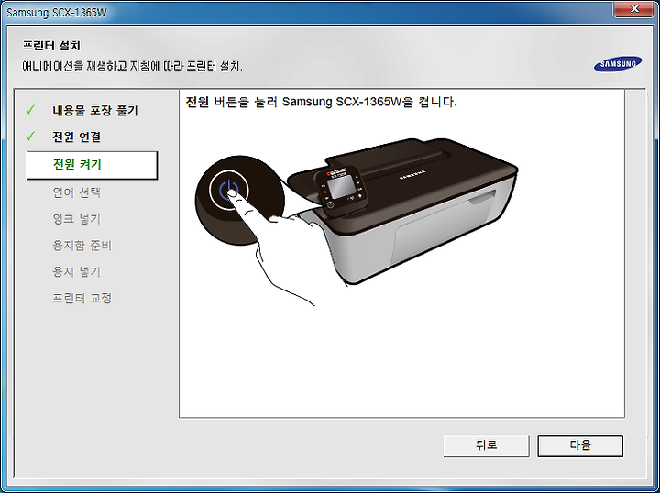Click the printer control panel screen in illustration
Viewport: 660px width, 493px height.
(x=341, y=187)
